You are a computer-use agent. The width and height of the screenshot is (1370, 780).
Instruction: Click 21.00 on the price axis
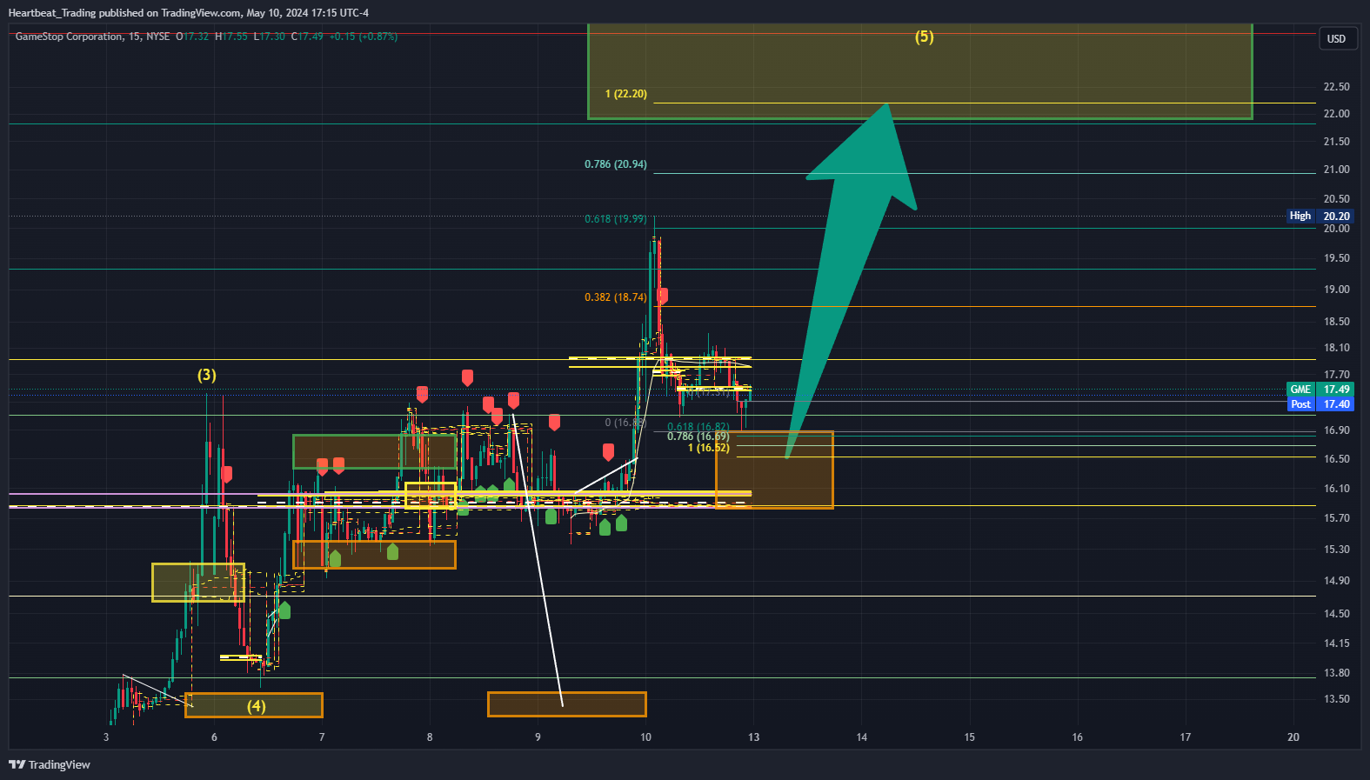[1336, 170]
